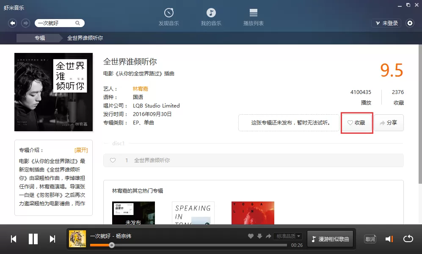Favorite track 1 with its heart icon

pyautogui.click(x=113, y=160)
